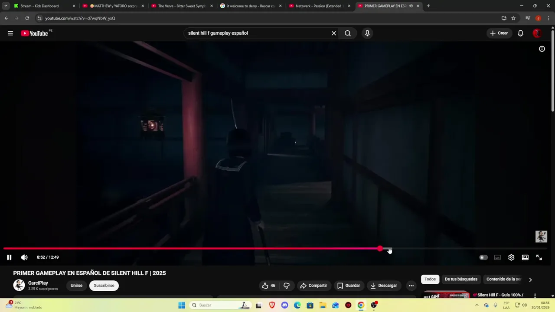Click the search magnifier button
555x312 pixels.
[348, 33]
